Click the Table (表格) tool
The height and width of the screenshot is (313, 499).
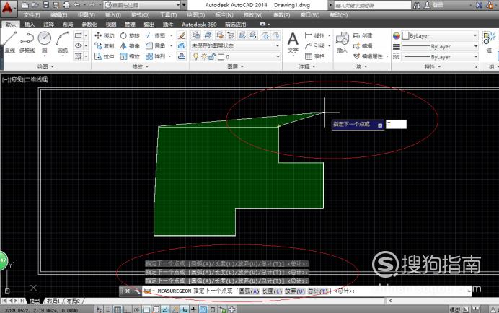coord(314,56)
